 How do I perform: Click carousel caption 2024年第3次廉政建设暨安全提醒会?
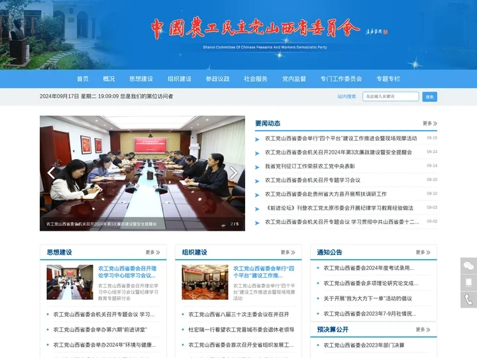tap(101, 224)
